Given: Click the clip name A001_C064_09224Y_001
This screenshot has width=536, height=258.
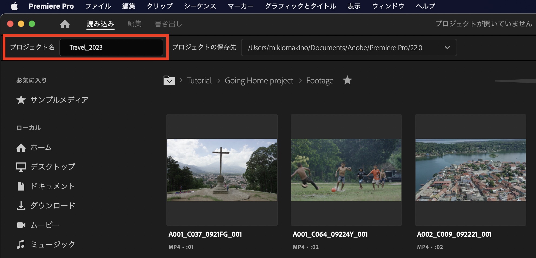Looking at the screenshot, I should click(x=330, y=234).
